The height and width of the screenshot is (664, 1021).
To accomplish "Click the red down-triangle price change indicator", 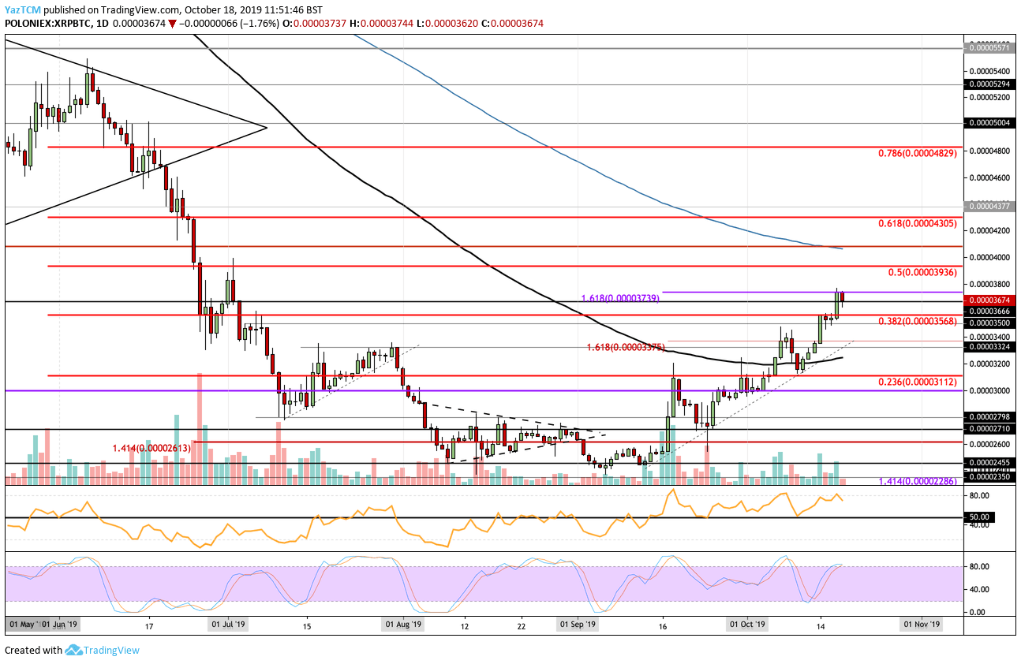I will (x=171, y=24).
